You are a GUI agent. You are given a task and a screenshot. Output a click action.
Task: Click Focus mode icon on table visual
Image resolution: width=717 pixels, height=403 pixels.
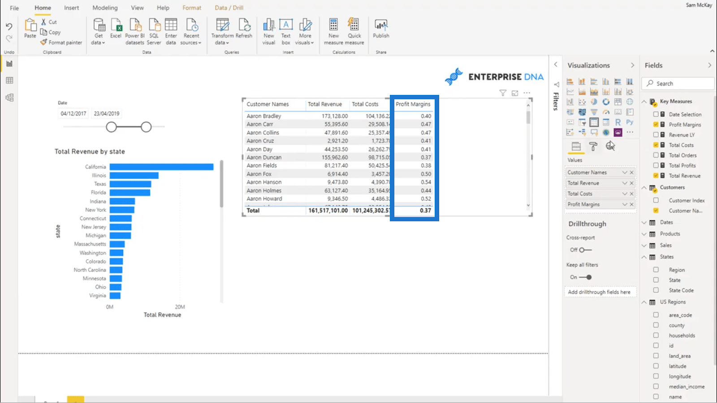click(515, 93)
